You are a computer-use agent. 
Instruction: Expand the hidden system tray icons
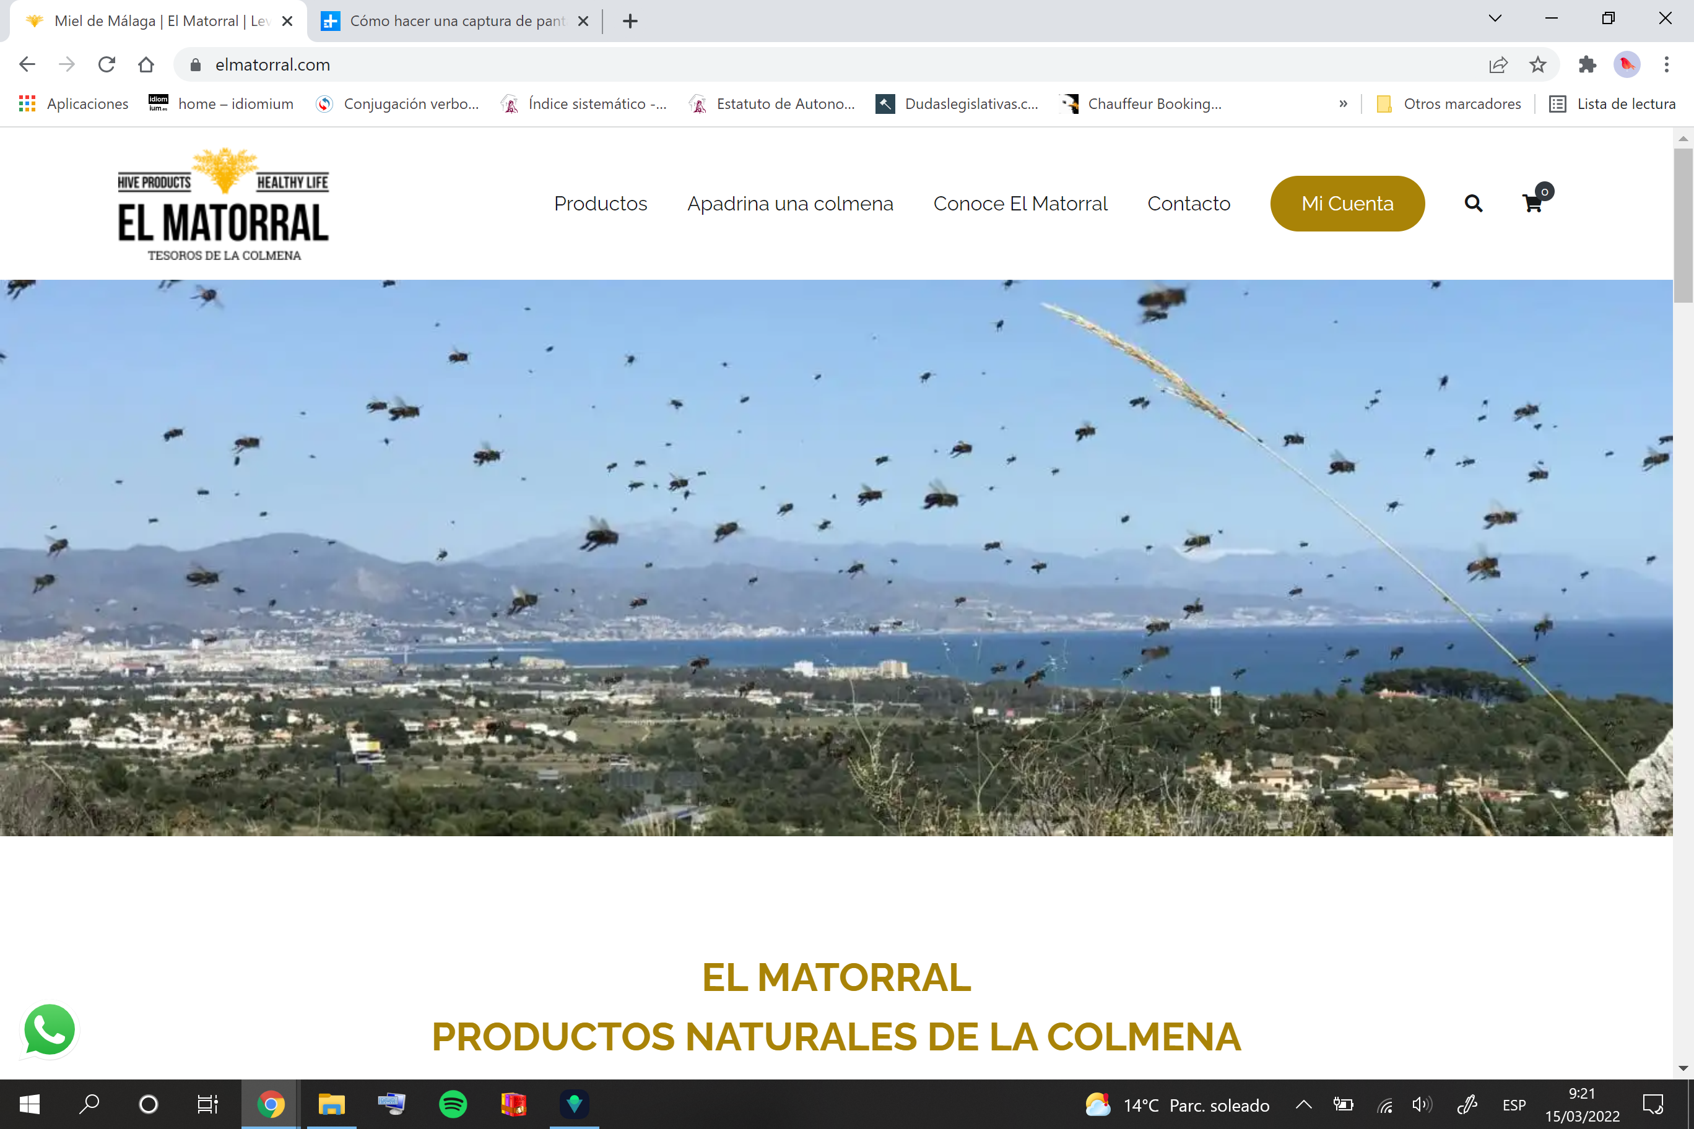coord(1304,1104)
